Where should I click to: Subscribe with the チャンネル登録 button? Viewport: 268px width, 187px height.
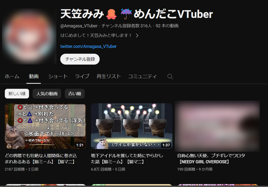tap(80, 59)
